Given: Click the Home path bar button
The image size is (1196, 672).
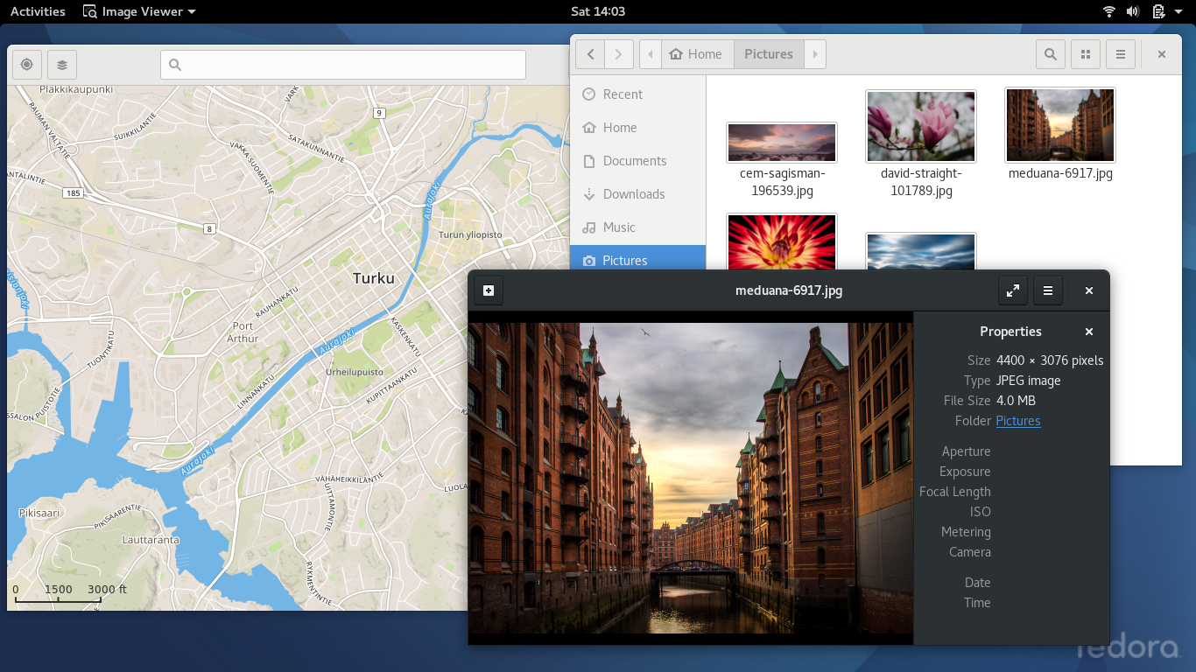Looking at the screenshot, I should pyautogui.click(x=697, y=54).
